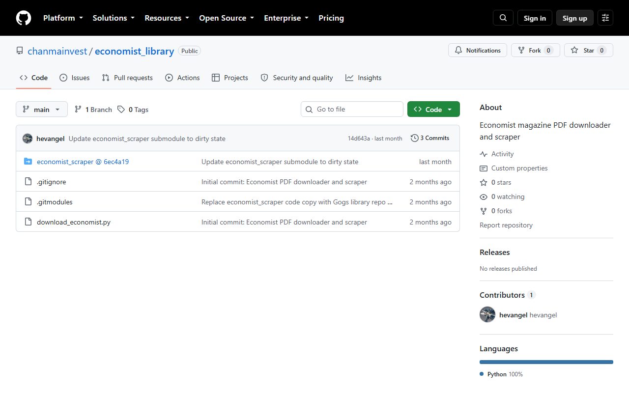629x393 pixels.
Task: Open the green Code dropdown button
Action: point(433,110)
